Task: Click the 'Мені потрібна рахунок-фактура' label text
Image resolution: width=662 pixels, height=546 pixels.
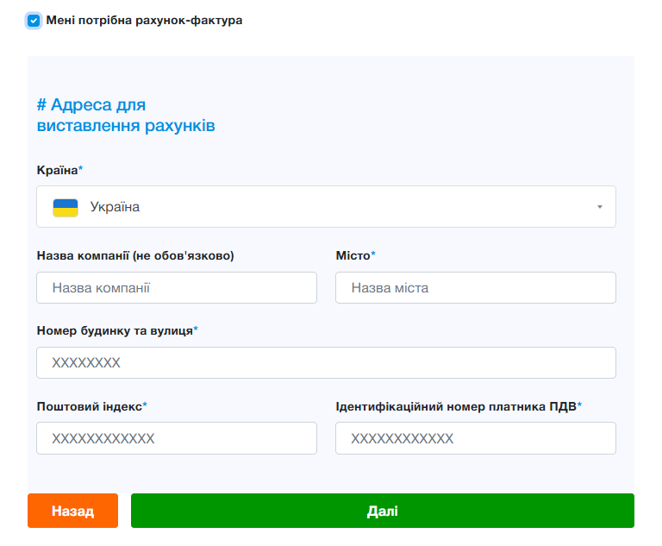Action: [144, 21]
